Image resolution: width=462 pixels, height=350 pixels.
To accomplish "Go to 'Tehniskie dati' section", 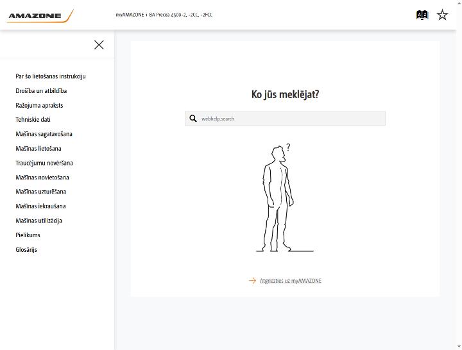I will tap(33, 119).
